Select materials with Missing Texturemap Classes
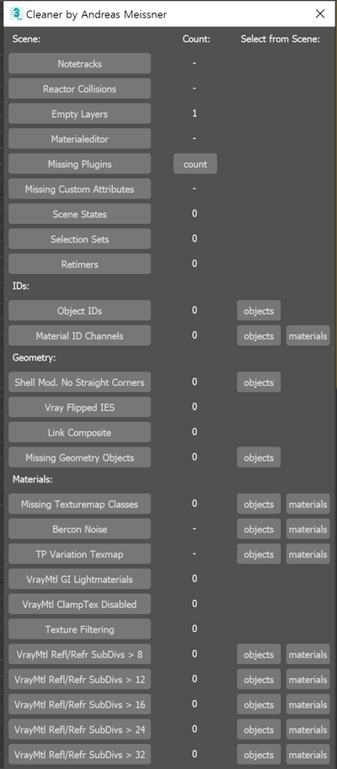This screenshot has width=337, height=769. click(x=308, y=504)
